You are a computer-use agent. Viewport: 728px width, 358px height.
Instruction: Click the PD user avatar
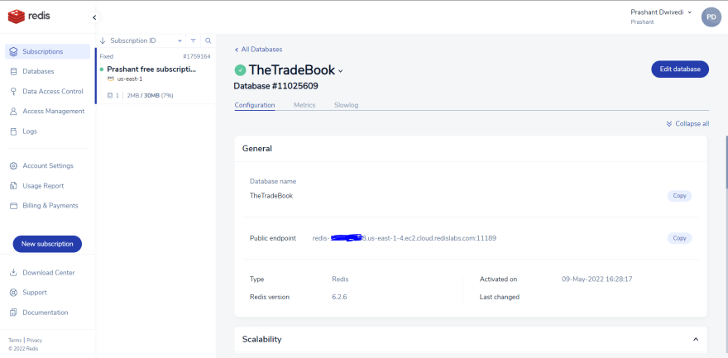[x=711, y=17]
